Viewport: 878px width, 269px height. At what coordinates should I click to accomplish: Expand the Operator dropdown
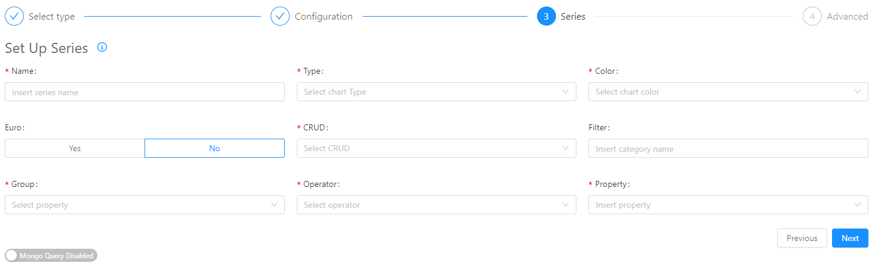click(x=436, y=205)
